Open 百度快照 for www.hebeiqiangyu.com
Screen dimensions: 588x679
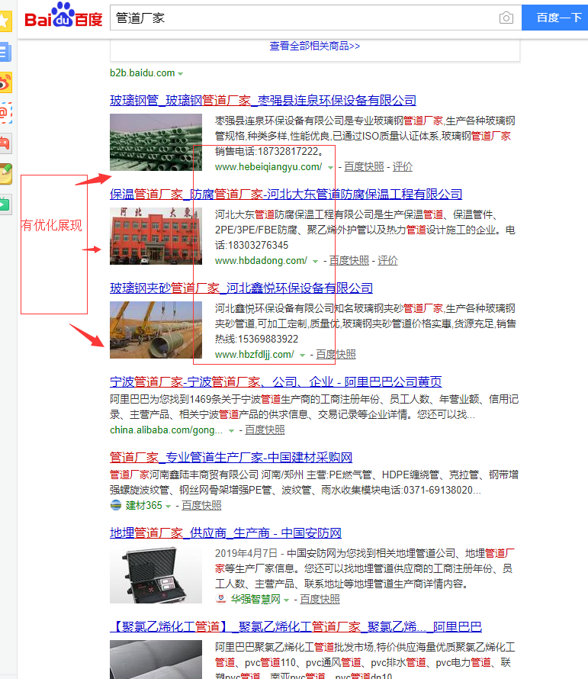click(x=364, y=167)
